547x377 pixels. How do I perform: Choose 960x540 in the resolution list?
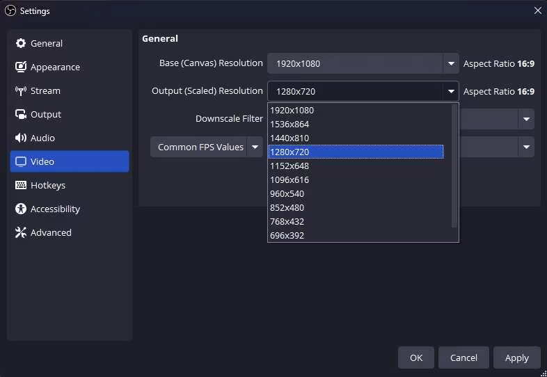pyautogui.click(x=287, y=194)
